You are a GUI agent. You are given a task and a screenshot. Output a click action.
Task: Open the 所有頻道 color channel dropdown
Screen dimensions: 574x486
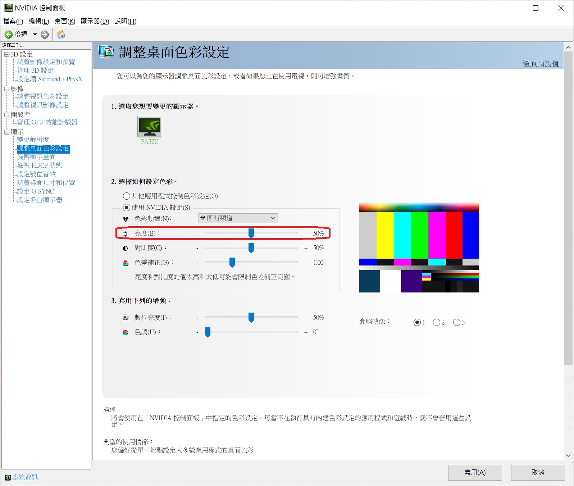[238, 218]
